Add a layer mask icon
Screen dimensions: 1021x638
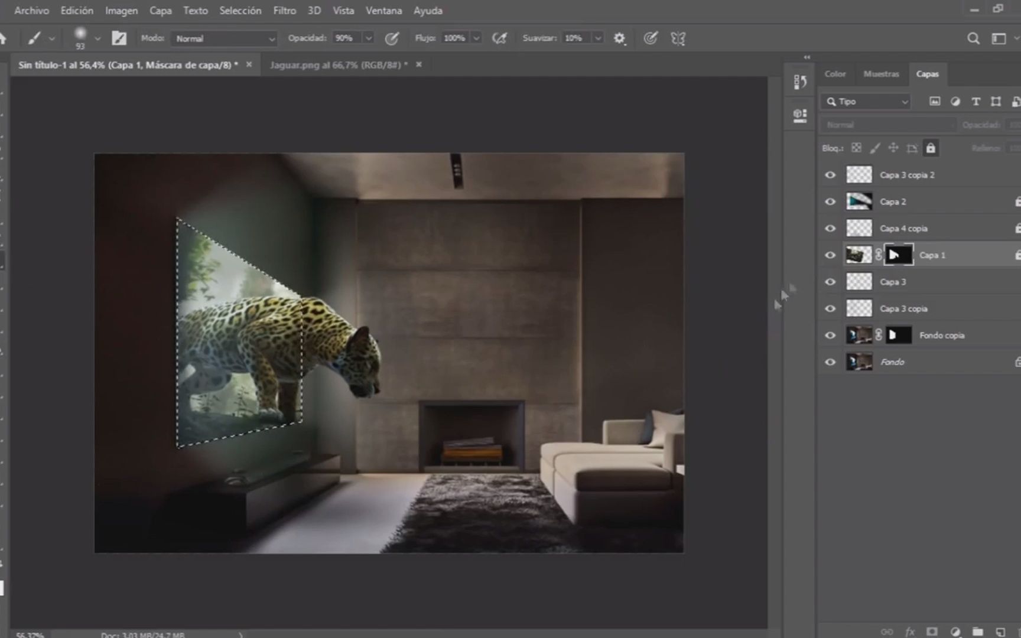click(932, 632)
